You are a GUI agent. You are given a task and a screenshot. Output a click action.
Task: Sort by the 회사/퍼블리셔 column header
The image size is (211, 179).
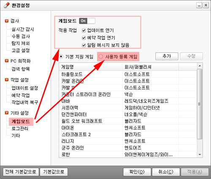click(151, 67)
